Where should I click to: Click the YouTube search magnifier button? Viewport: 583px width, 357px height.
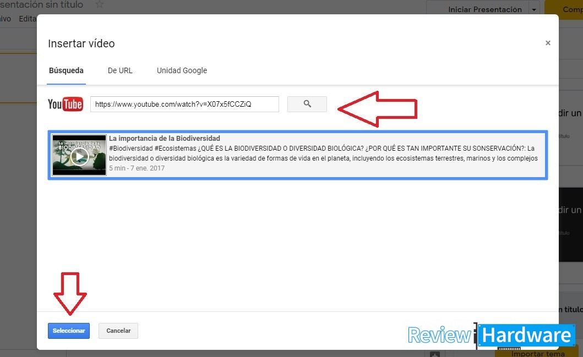click(x=307, y=104)
